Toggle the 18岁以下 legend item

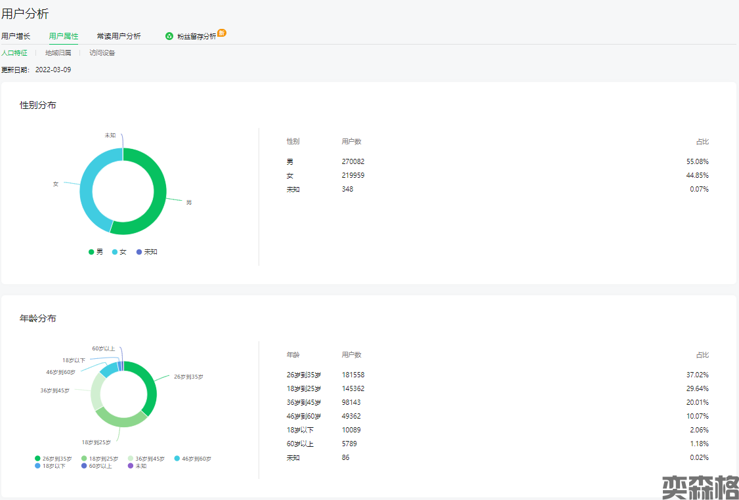click(x=50, y=466)
